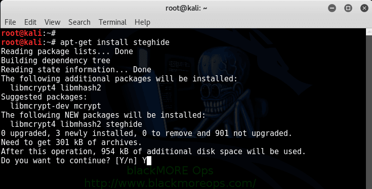
Task: Click the scrollbar up arrow
Action: 369,32
